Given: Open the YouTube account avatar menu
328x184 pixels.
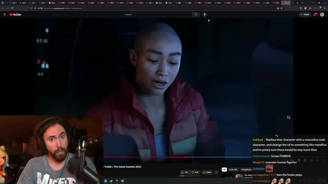Looking at the screenshot, I should pos(322,15).
